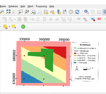Screen dimensions: 106x94
Task: Select the Identify Features tool
Action: (x=87, y=12)
